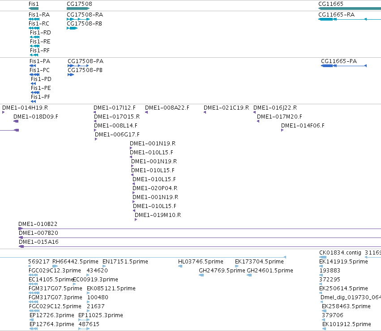Select the FGC029C12.5prime EST

click(x=55, y=307)
